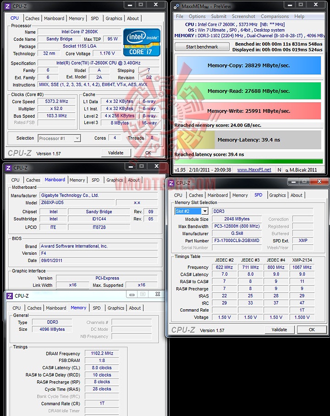Switch to the Caches tab in the CPU window
Viewport: 330px width, 416px height.
[33, 18]
